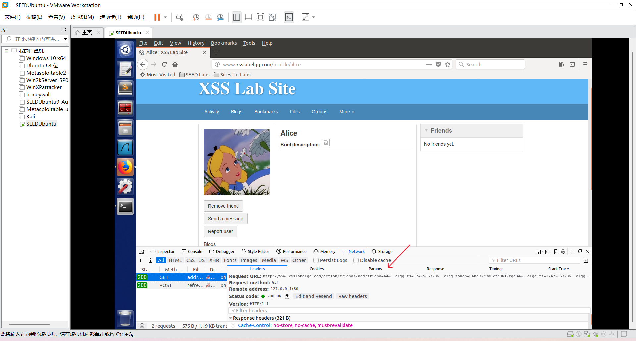This screenshot has width=636, height=341.
Task: Enable the Disable cache checkbox
Action: [356, 260]
